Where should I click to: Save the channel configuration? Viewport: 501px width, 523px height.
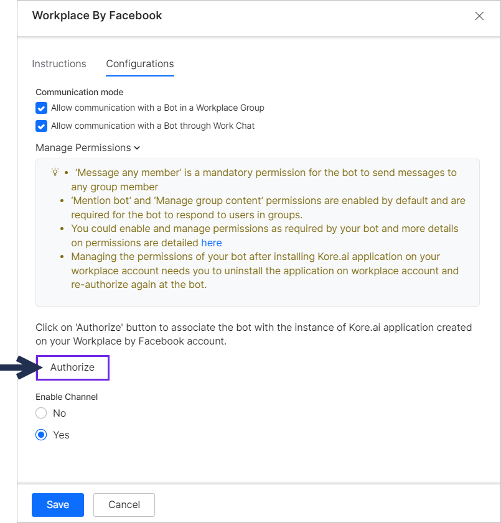click(57, 505)
